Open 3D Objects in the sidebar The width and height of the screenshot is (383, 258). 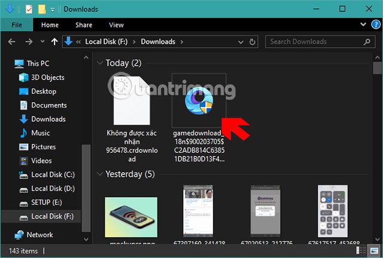click(41, 78)
